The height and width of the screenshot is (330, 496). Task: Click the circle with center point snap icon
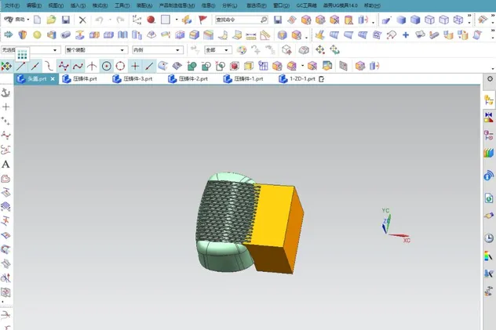pos(106,66)
